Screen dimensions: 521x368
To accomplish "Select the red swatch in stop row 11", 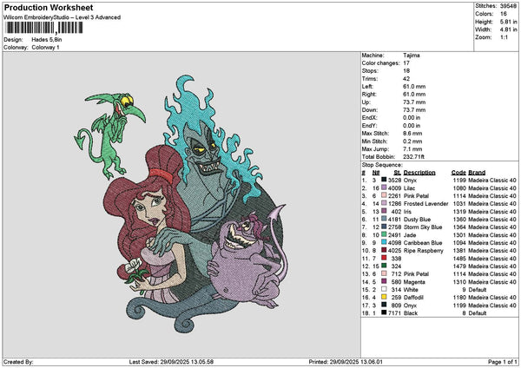I will (x=384, y=259).
